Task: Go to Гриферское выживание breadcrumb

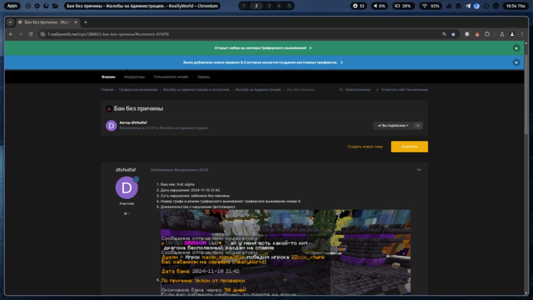Action: tap(138, 90)
